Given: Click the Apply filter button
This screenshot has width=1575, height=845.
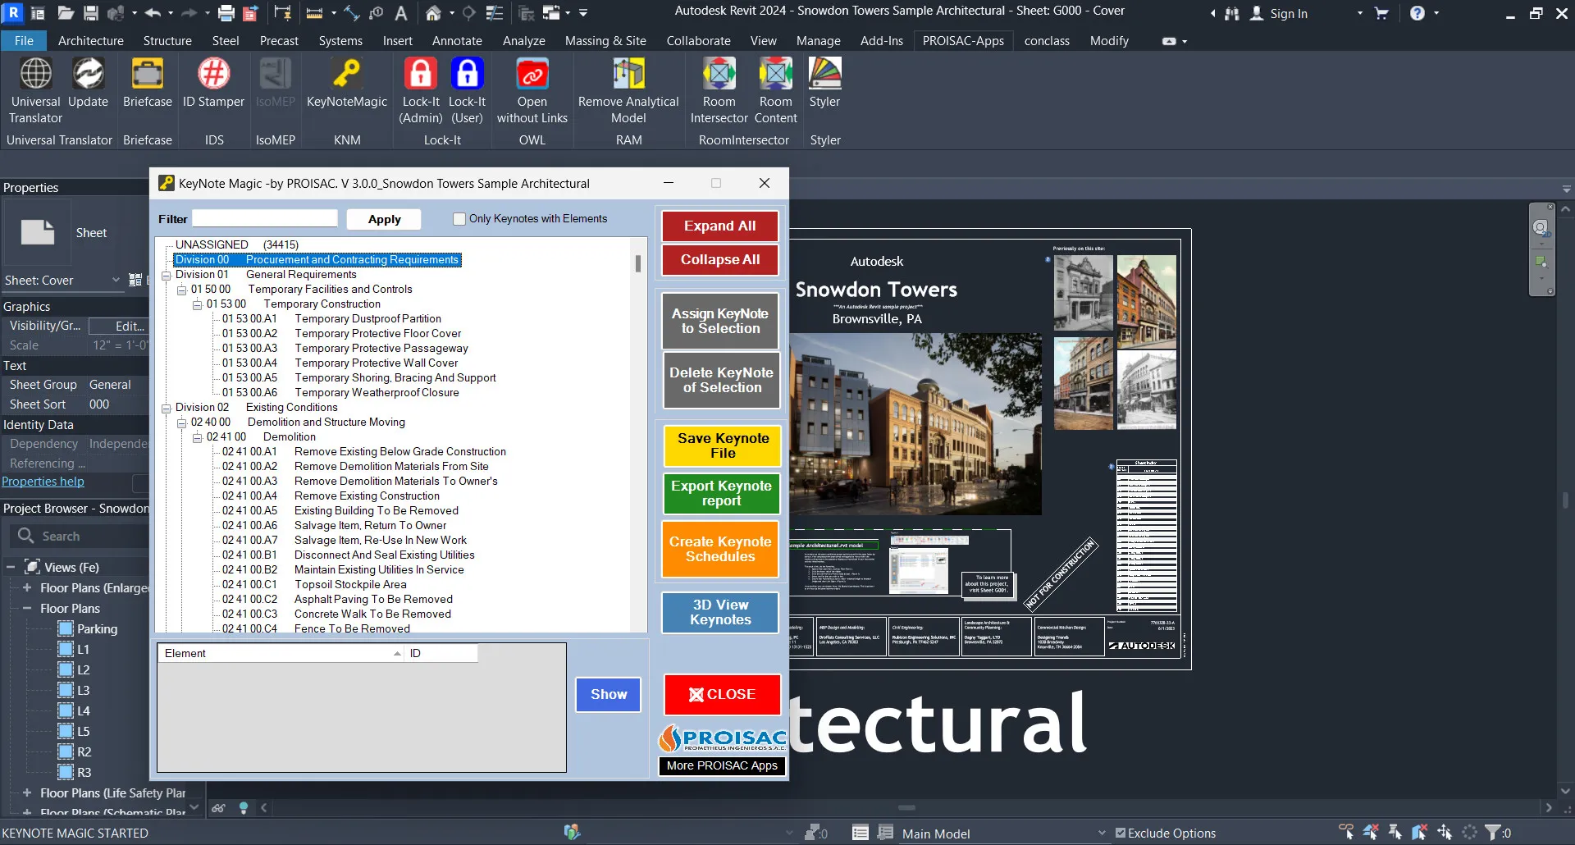Looking at the screenshot, I should [x=384, y=219].
